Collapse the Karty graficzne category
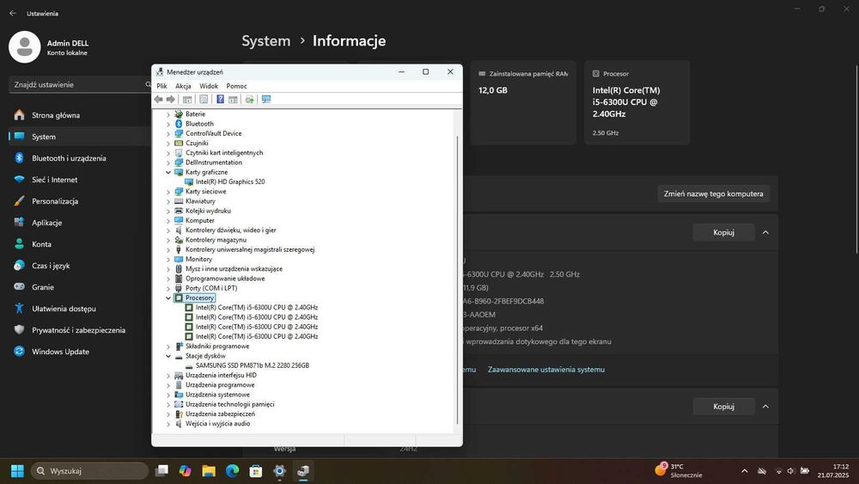Image resolution: width=859 pixels, height=484 pixels. tap(168, 172)
